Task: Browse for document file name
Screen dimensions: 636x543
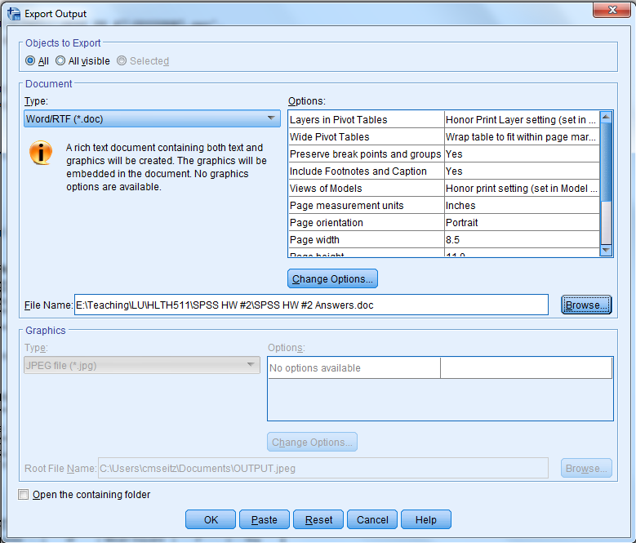Action: tap(586, 305)
